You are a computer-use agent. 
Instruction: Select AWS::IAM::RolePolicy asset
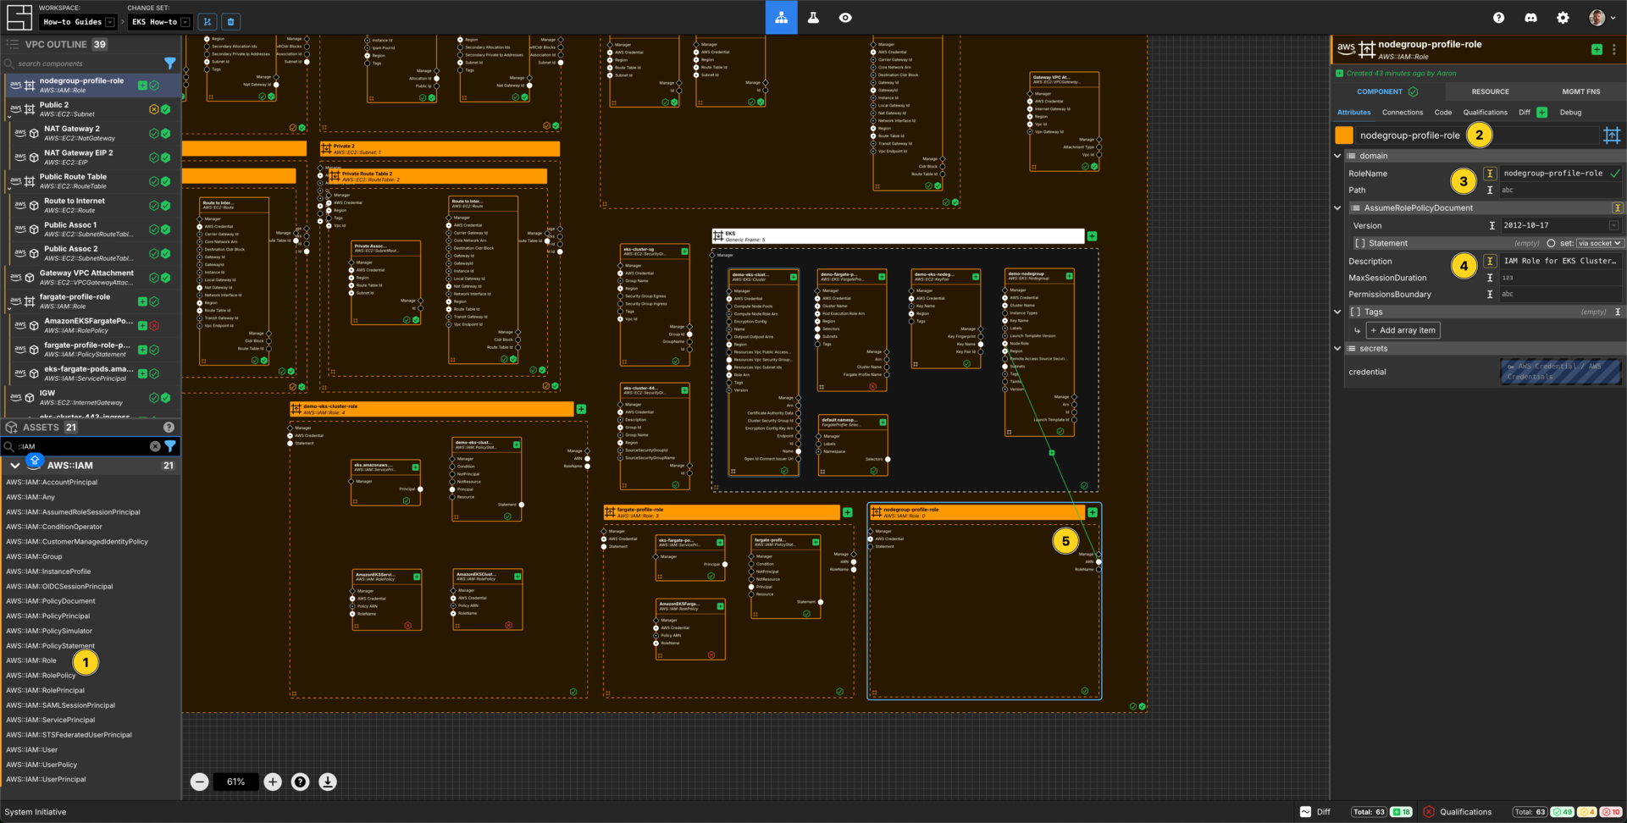[41, 676]
